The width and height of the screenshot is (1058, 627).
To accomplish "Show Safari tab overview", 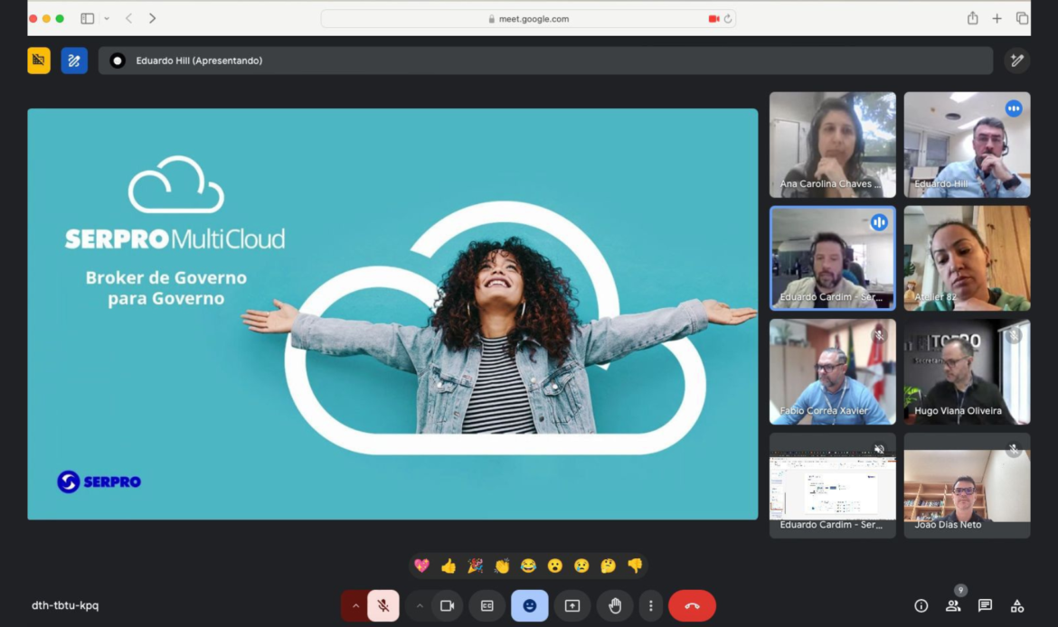I will (1022, 19).
